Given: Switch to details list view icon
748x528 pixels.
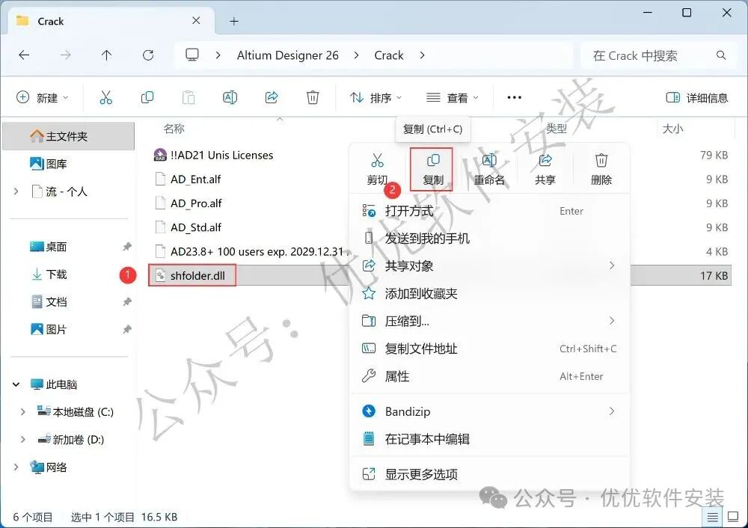Looking at the screenshot, I should point(712,517).
